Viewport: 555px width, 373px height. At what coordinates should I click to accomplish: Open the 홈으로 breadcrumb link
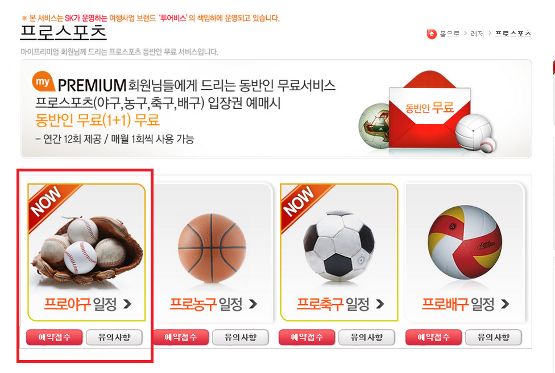click(x=450, y=34)
